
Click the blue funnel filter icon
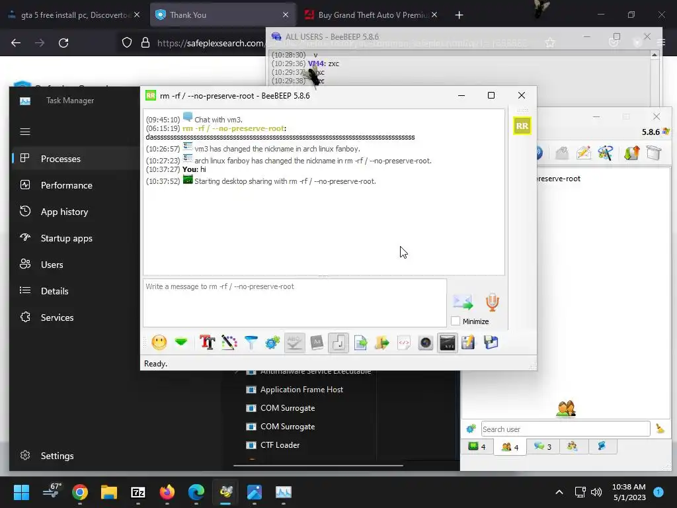pos(251,343)
